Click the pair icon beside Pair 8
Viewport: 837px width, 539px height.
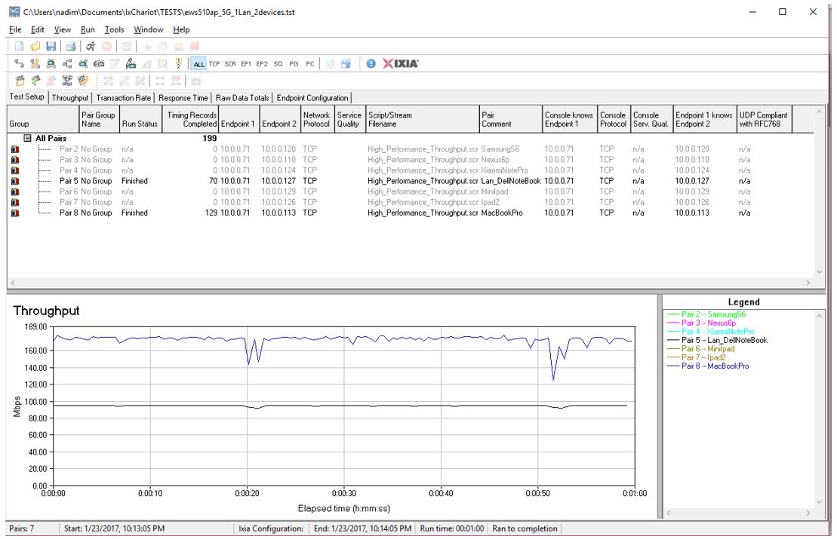[15, 213]
